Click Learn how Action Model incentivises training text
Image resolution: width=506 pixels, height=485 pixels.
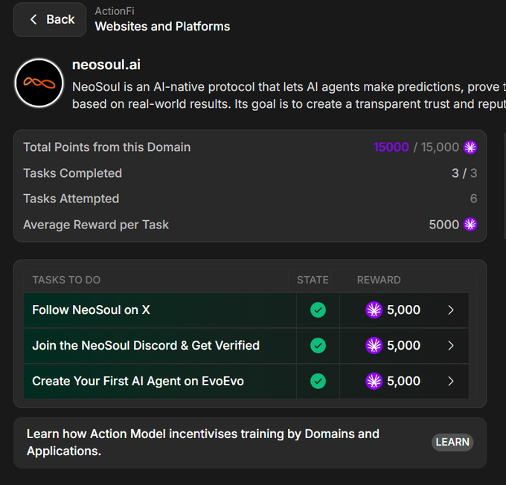click(203, 443)
